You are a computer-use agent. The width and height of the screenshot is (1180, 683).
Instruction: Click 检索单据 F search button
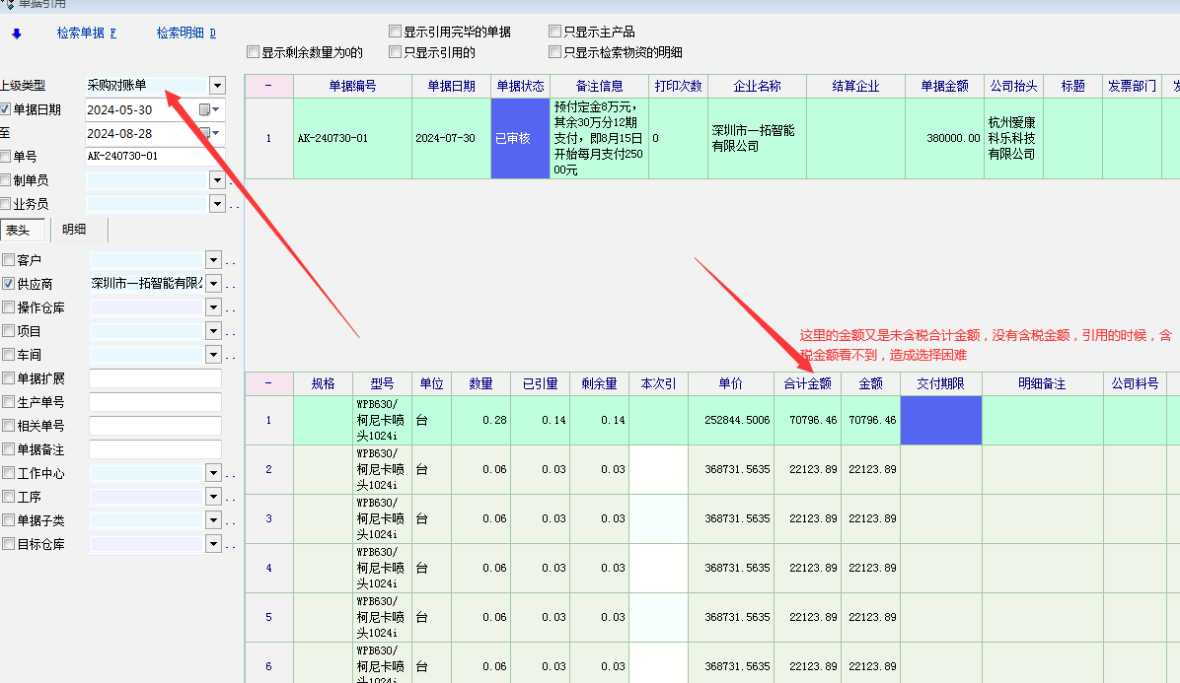87,34
